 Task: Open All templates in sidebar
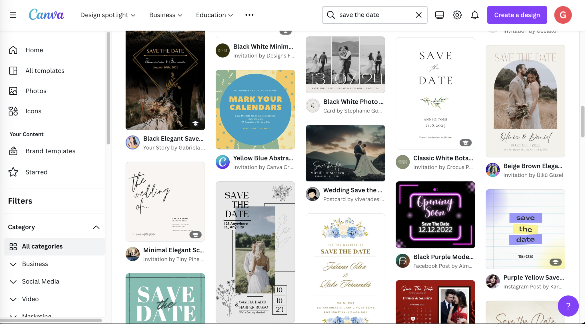[45, 71]
